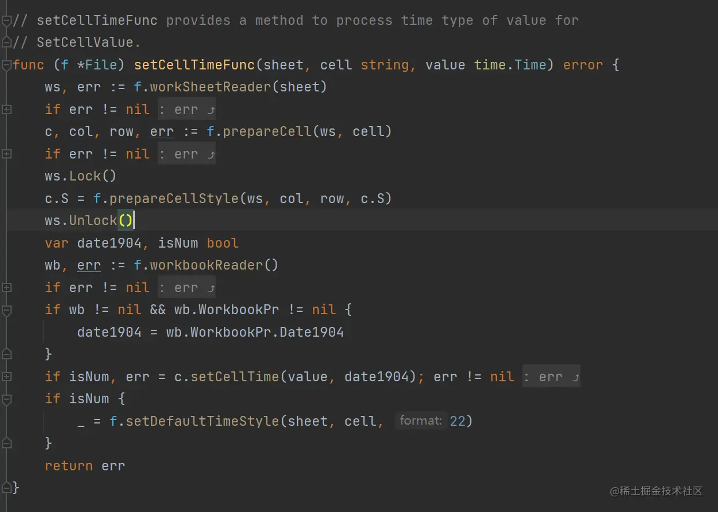Image resolution: width=718 pixels, height=512 pixels.
Task: Click 'setCellTime' in c.setCellTime call
Action: [x=235, y=377]
